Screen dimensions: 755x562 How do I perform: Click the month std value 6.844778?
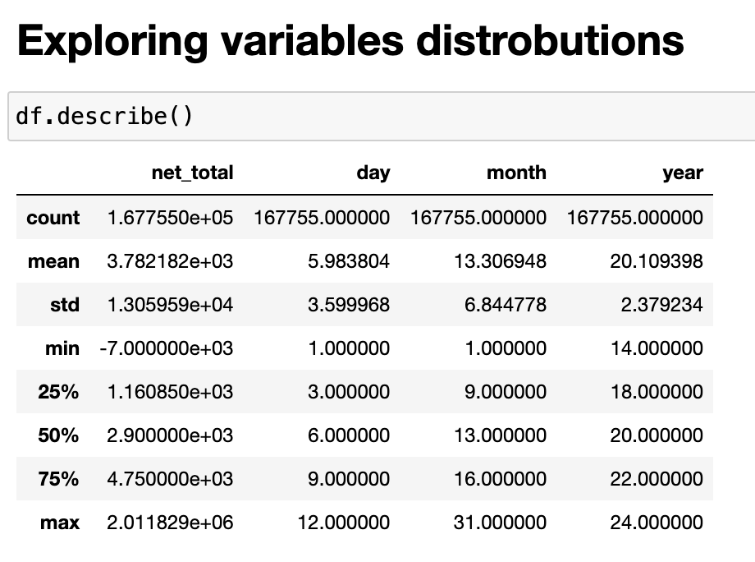505,305
